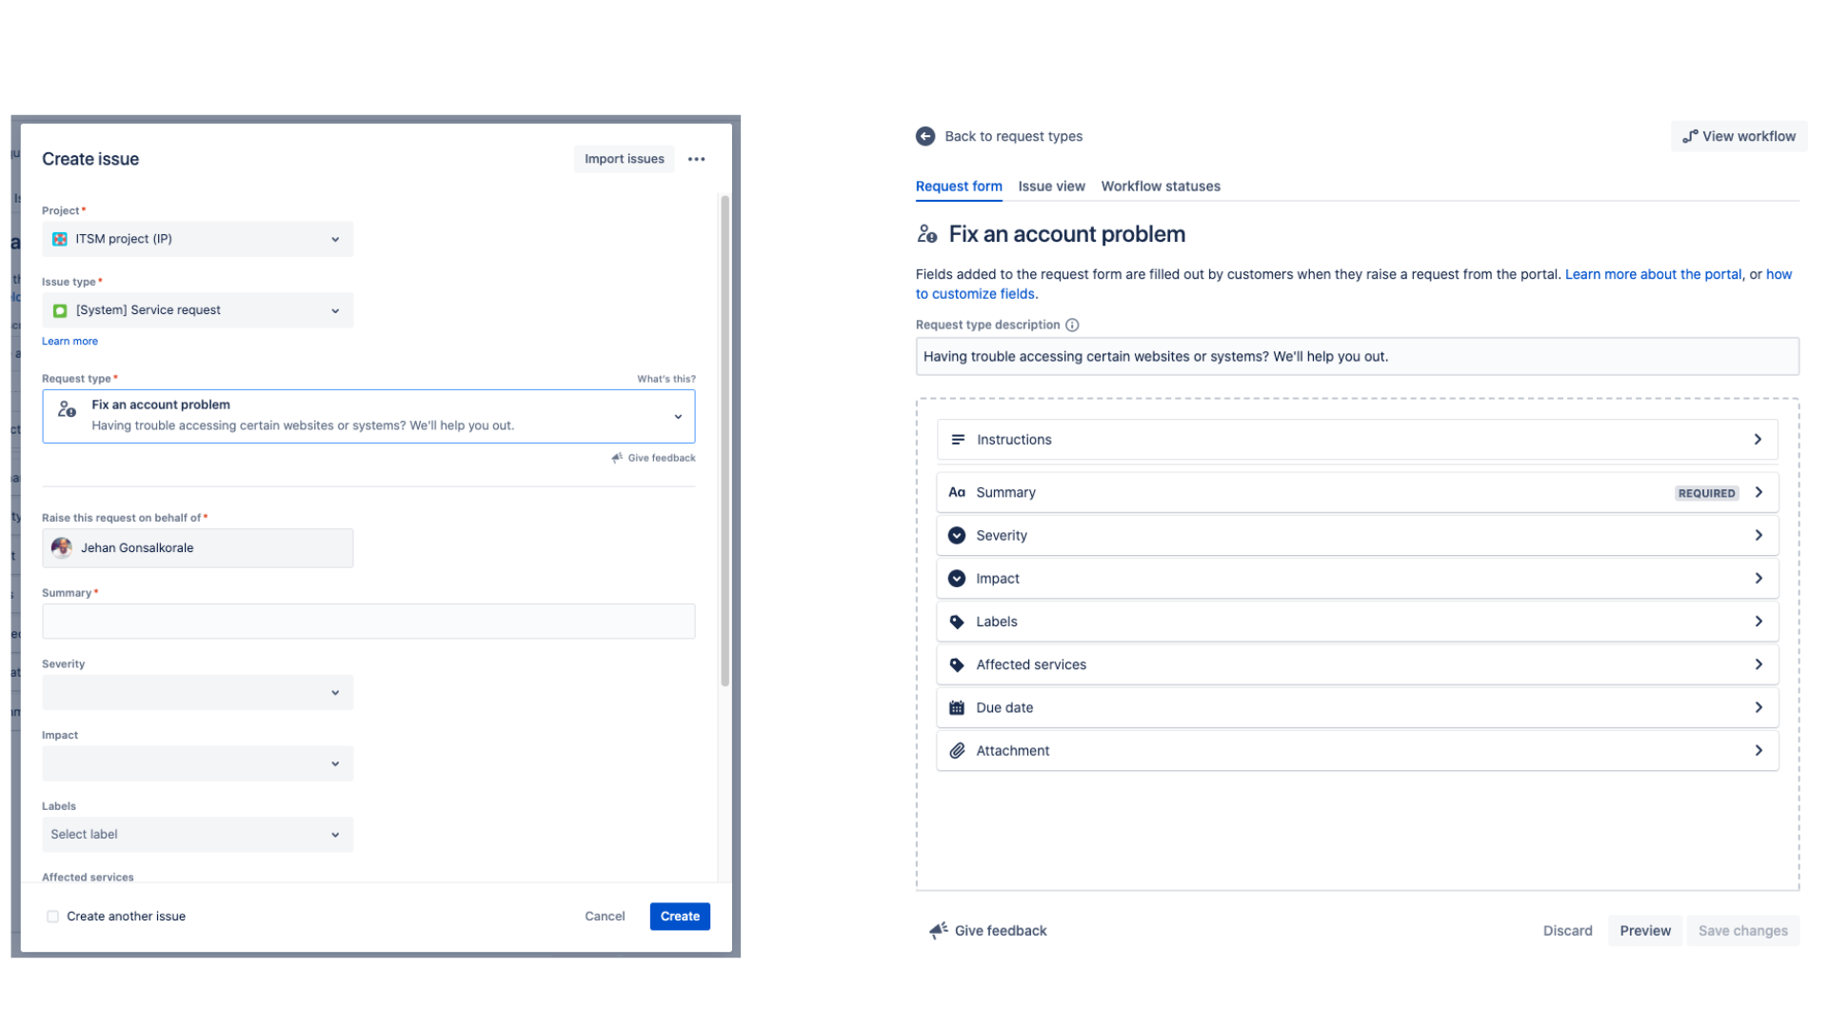Click the back arrow beside Back to request types

(924, 136)
